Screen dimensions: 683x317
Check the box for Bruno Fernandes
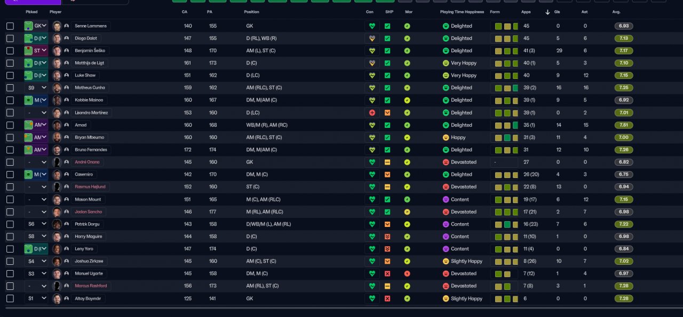[10, 150]
